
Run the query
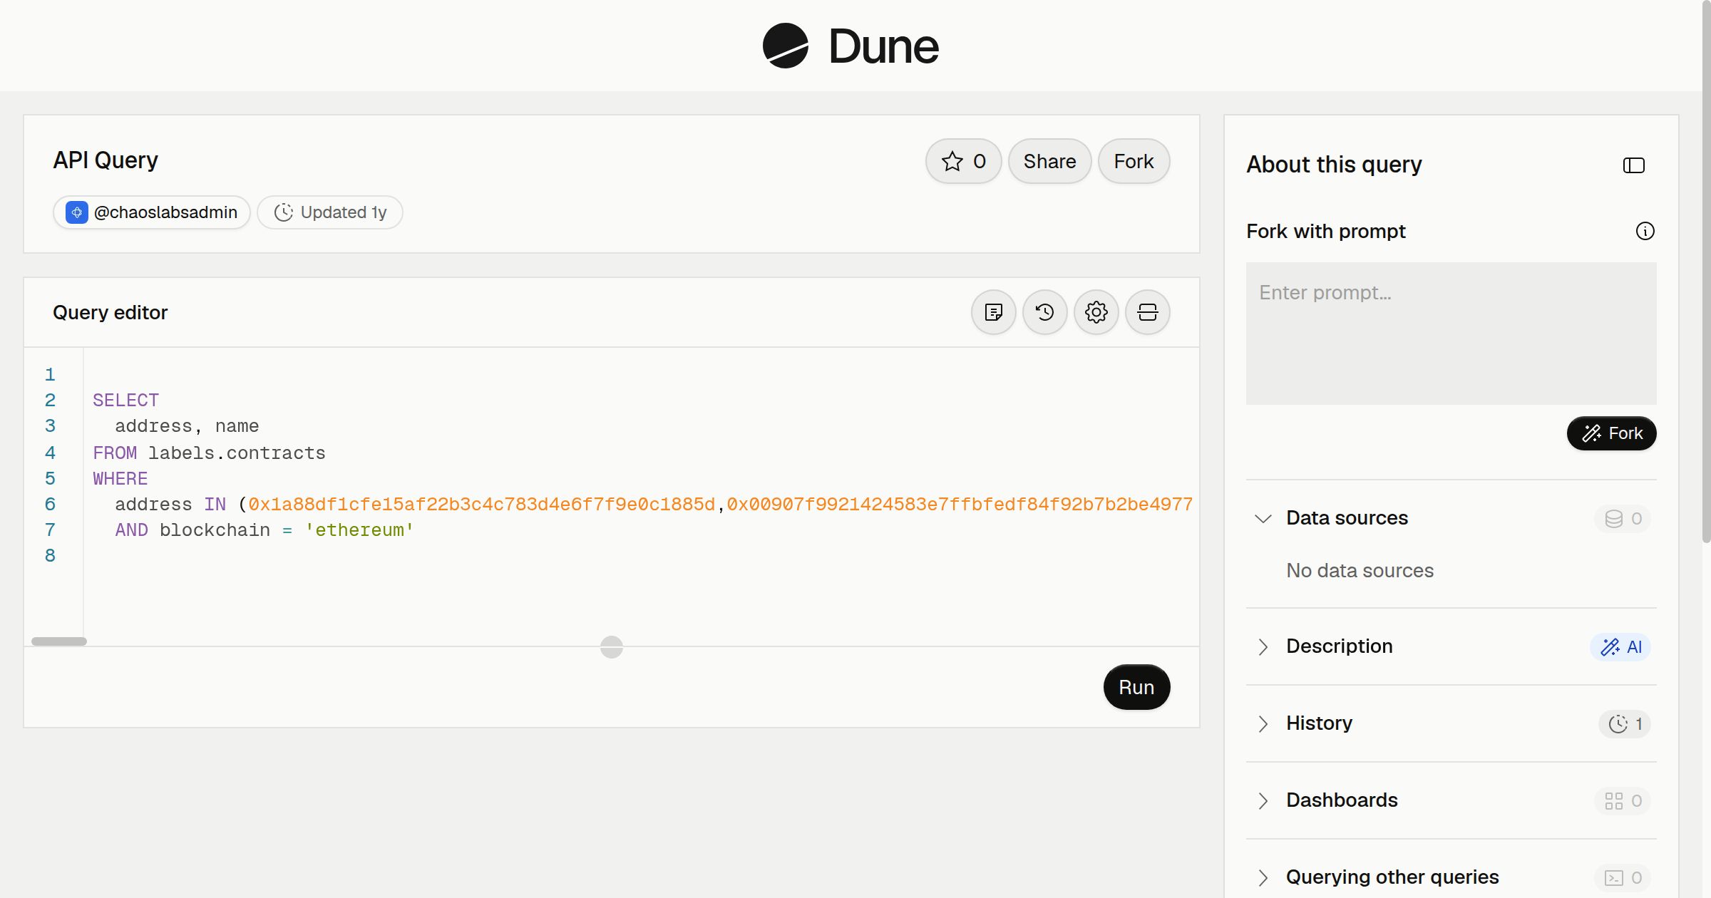point(1136,687)
